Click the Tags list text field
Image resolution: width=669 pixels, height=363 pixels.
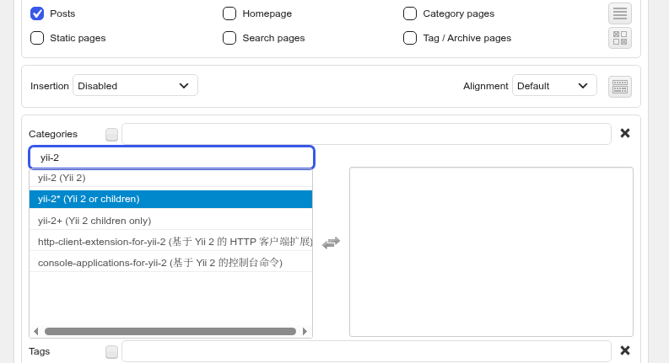click(366, 351)
